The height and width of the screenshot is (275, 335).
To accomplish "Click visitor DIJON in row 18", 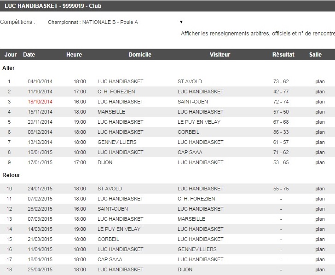I will click(185, 269).
